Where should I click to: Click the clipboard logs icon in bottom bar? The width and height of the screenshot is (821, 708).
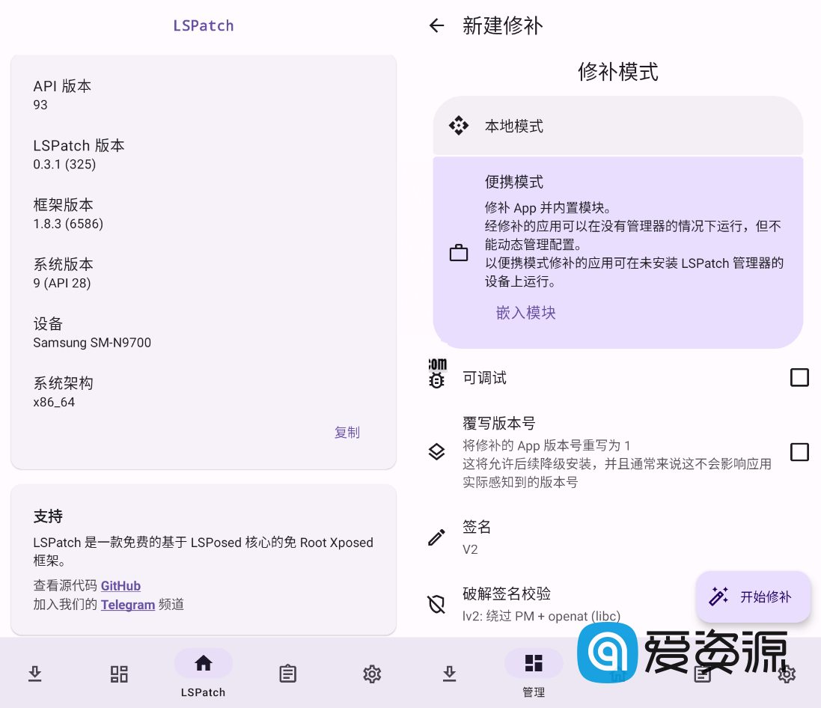click(x=287, y=674)
